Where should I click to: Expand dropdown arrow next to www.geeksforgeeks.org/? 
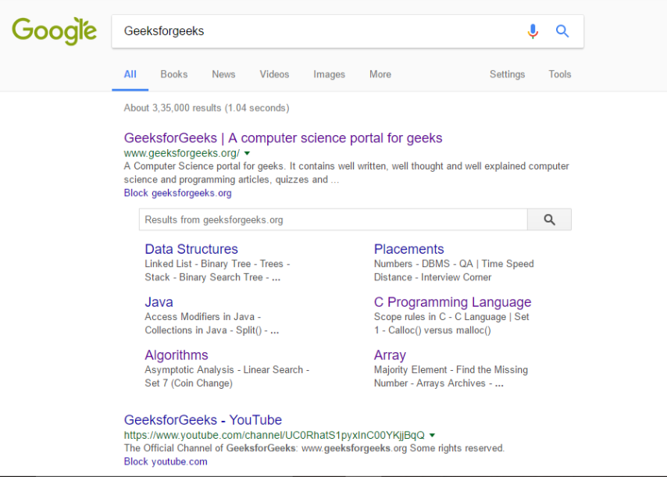247,153
